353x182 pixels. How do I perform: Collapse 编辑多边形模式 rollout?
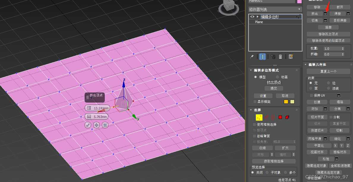pos(251,70)
